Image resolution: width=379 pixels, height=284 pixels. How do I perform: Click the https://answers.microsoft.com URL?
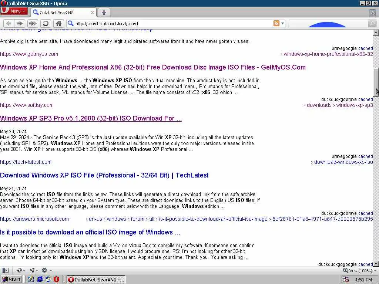coord(34,219)
